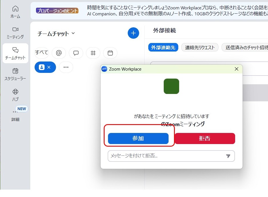Viewport: 268px width, 197px height.
Task: Remove the active contacts filter chip
Action: tap(49, 67)
